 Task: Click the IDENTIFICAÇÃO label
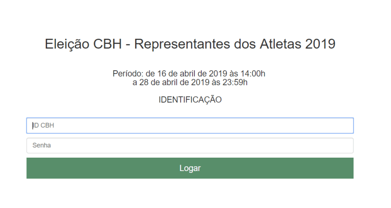tap(190, 100)
